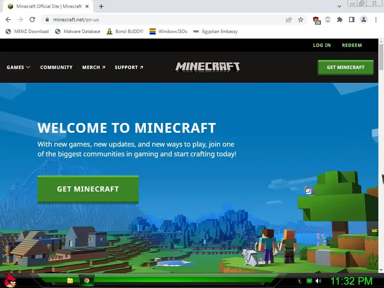Click GET MINECRAFT button in the header

(345, 67)
